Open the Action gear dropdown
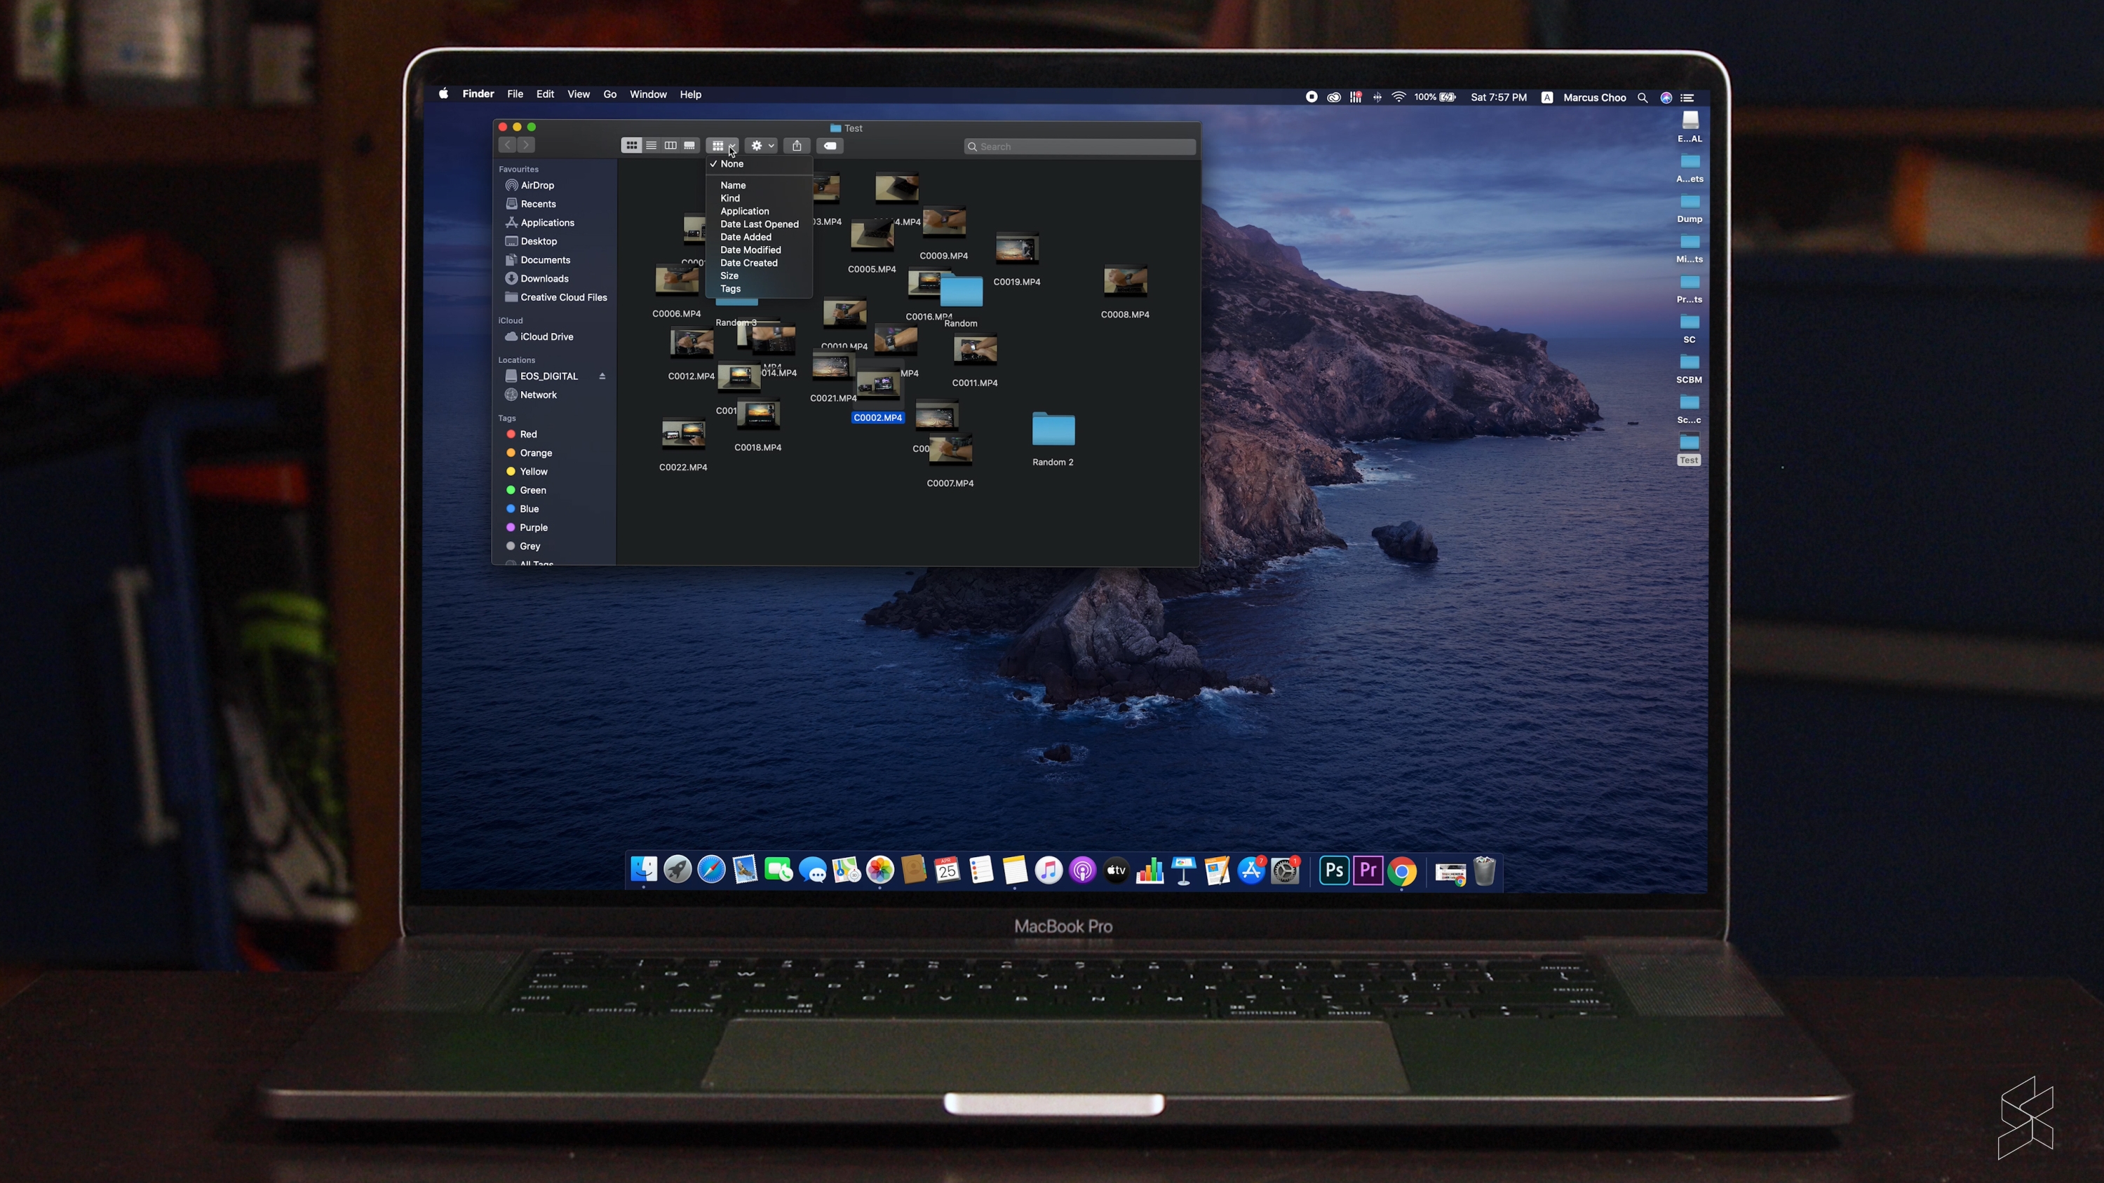This screenshot has height=1183, width=2104. tap(761, 145)
